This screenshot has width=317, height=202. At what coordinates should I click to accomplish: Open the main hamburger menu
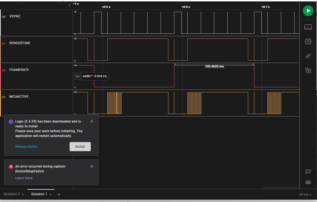pyautogui.click(x=308, y=182)
